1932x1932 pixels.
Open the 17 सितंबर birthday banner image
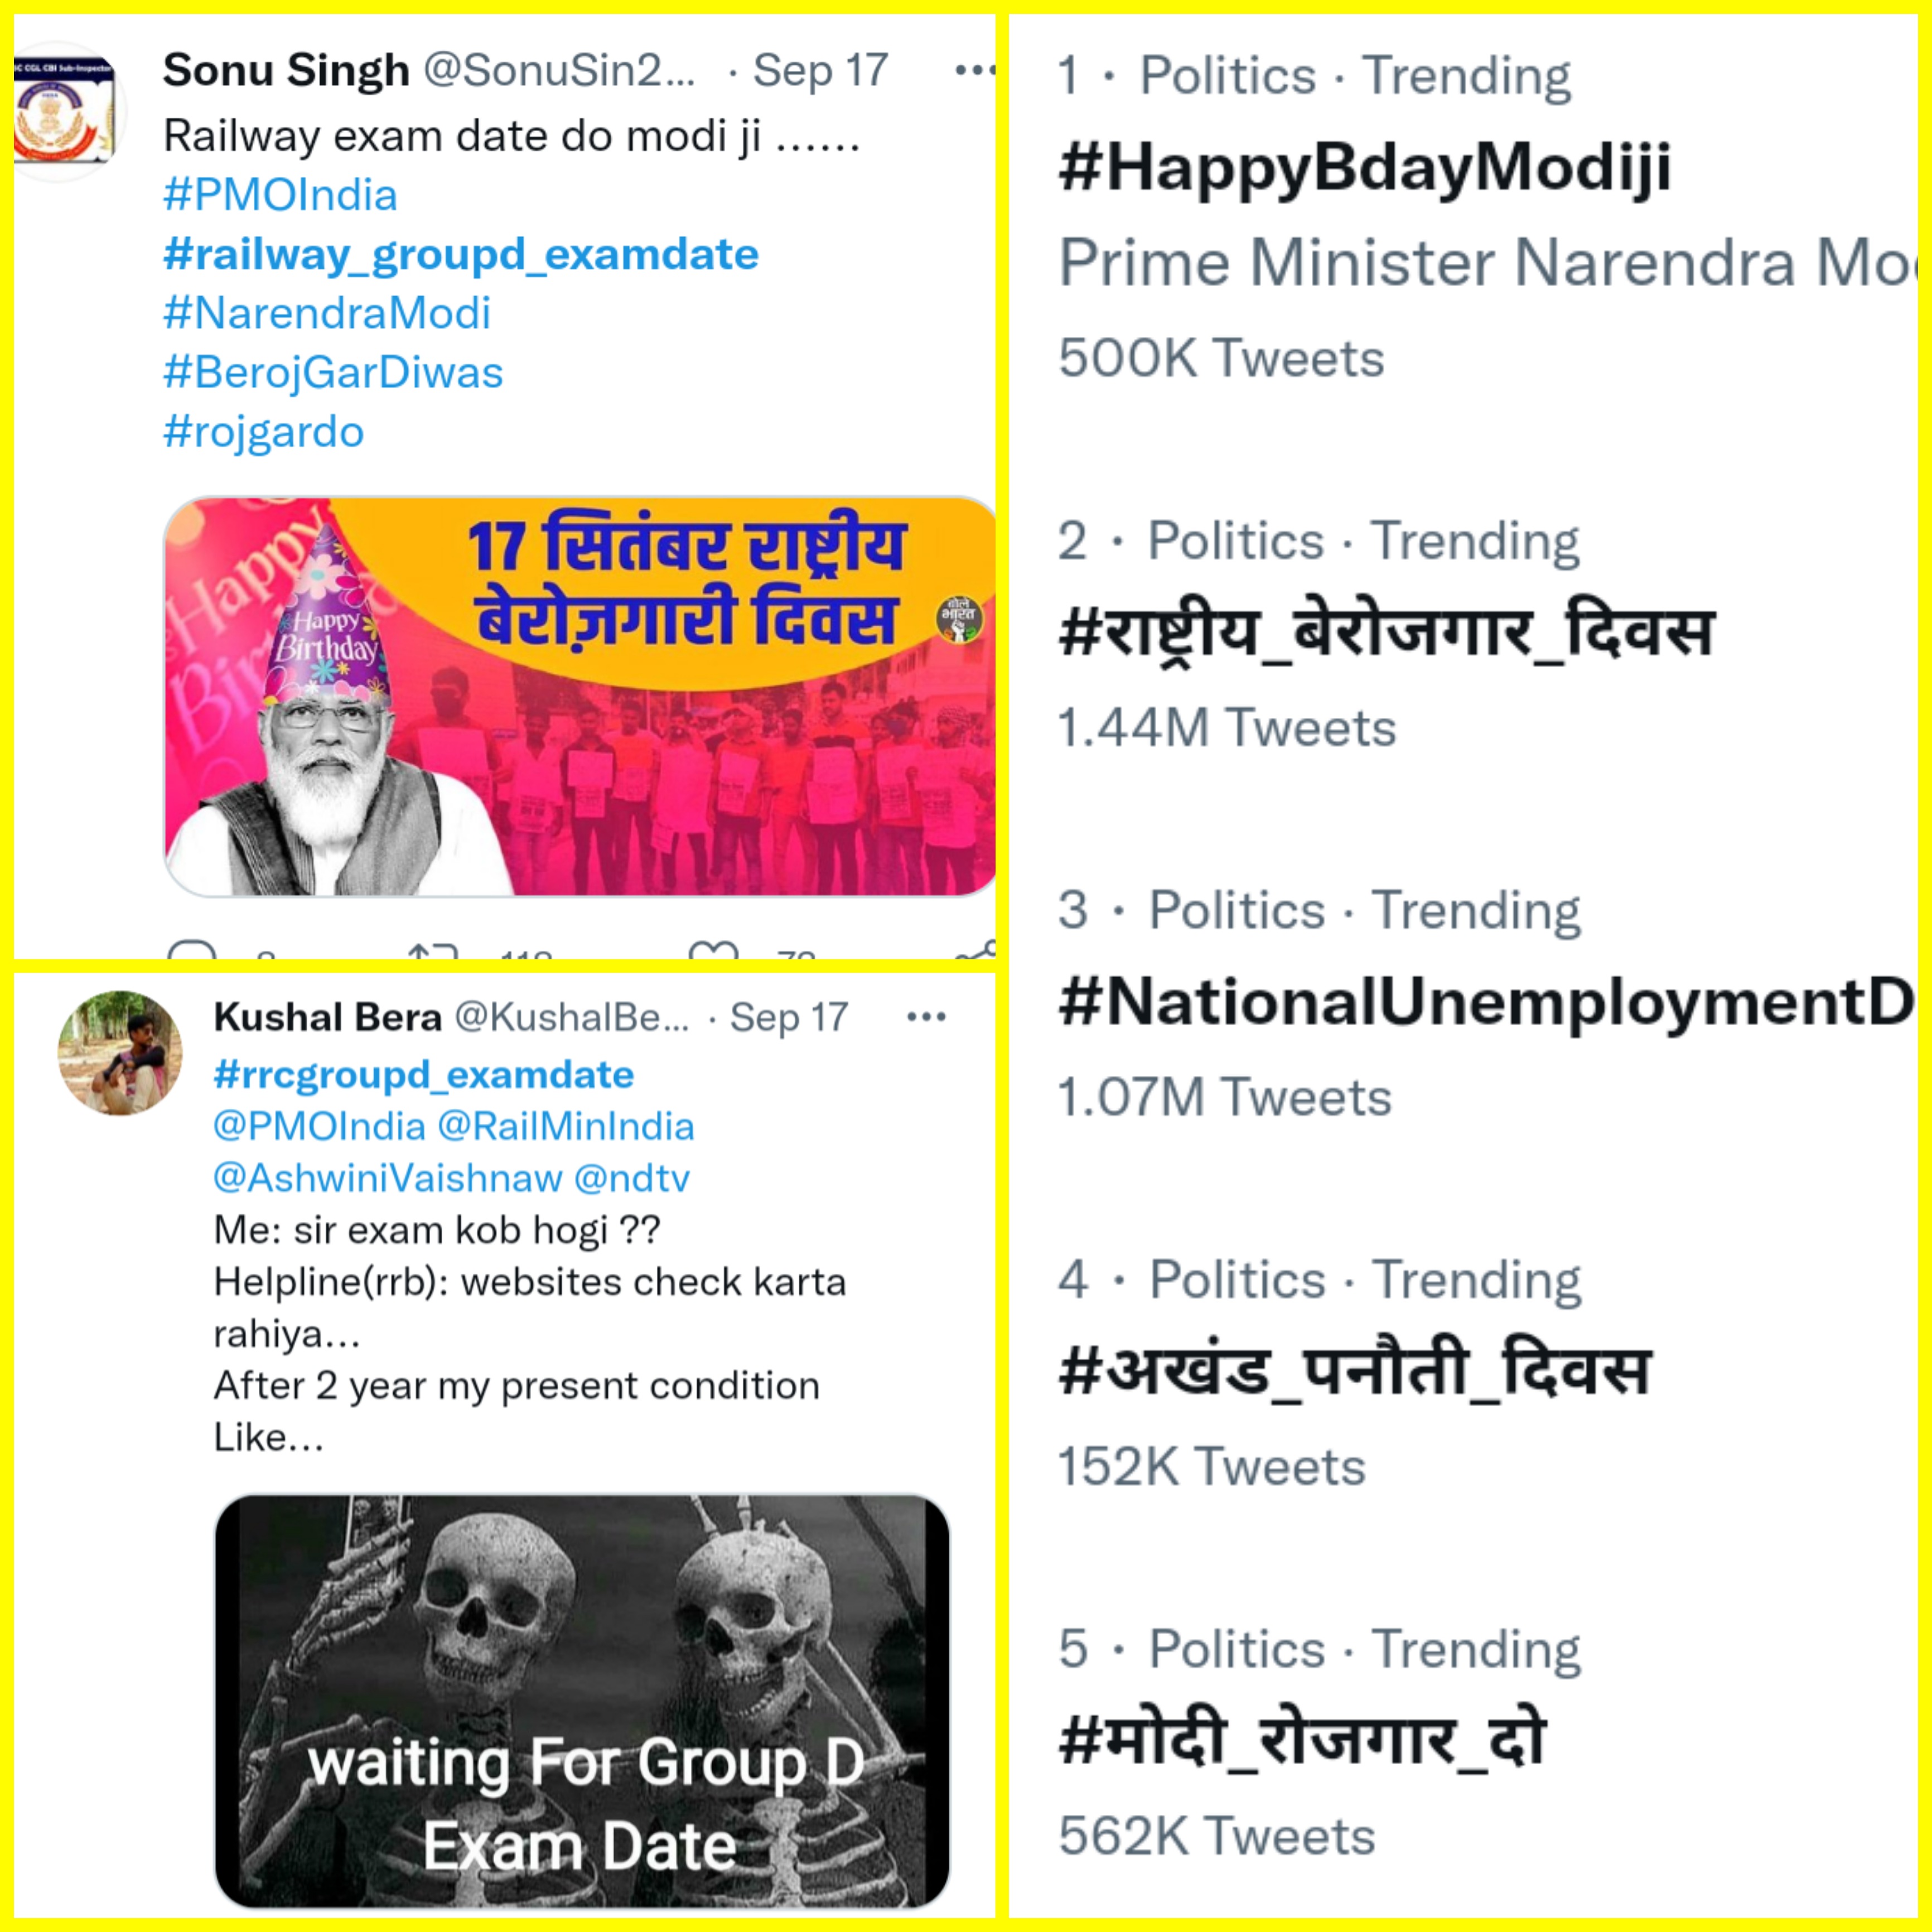(580, 697)
